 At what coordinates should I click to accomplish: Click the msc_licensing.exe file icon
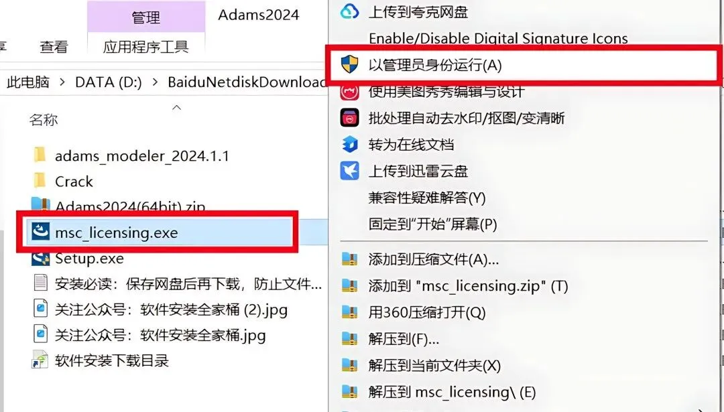tap(41, 232)
